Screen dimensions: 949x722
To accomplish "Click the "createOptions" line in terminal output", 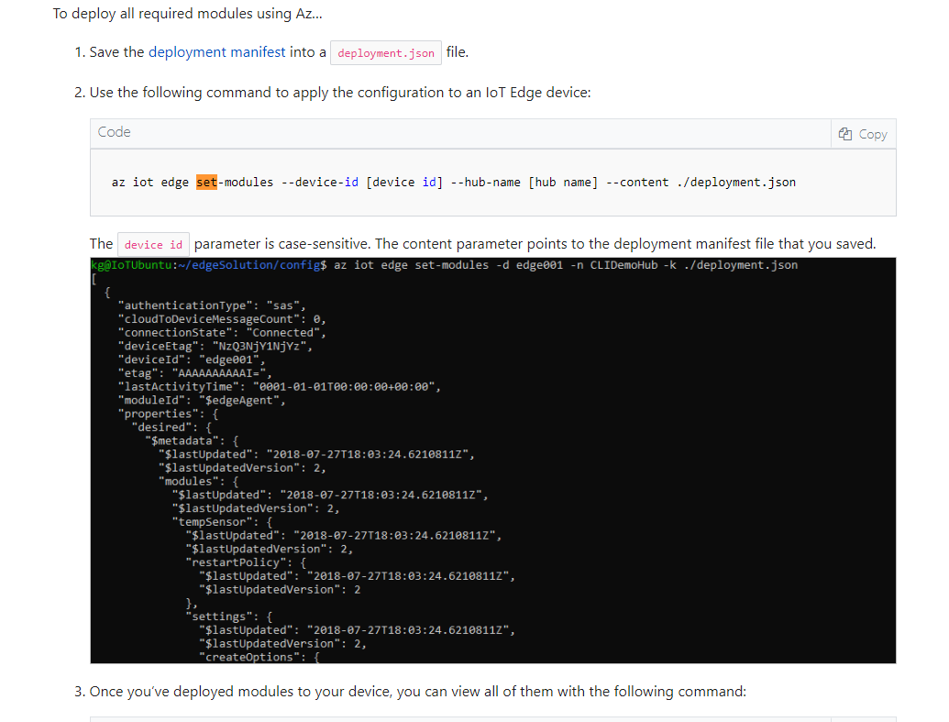I will 259,657.
